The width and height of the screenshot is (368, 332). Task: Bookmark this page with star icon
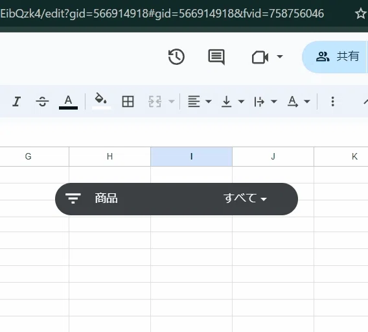coord(361,14)
